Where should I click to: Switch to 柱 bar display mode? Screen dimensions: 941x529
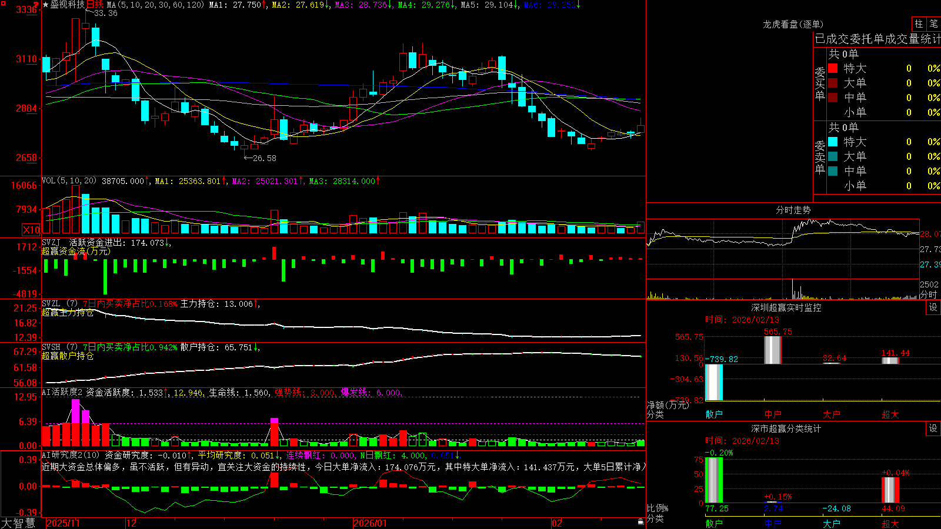(919, 24)
